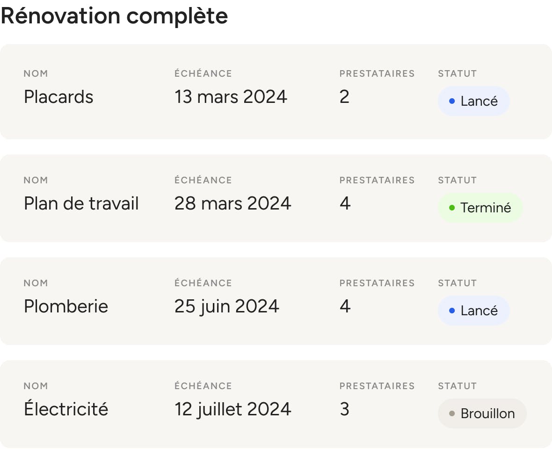Select the 12 juillet 2024 due date
The image size is (552, 449).
point(233,409)
